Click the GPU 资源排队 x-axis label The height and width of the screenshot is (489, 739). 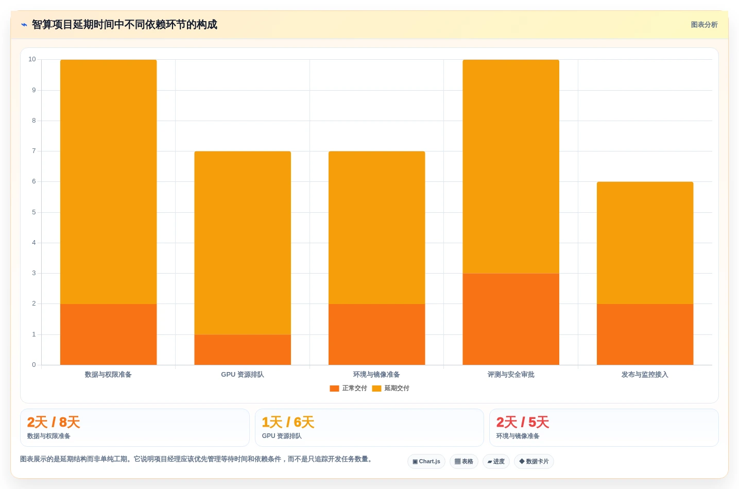tap(243, 375)
